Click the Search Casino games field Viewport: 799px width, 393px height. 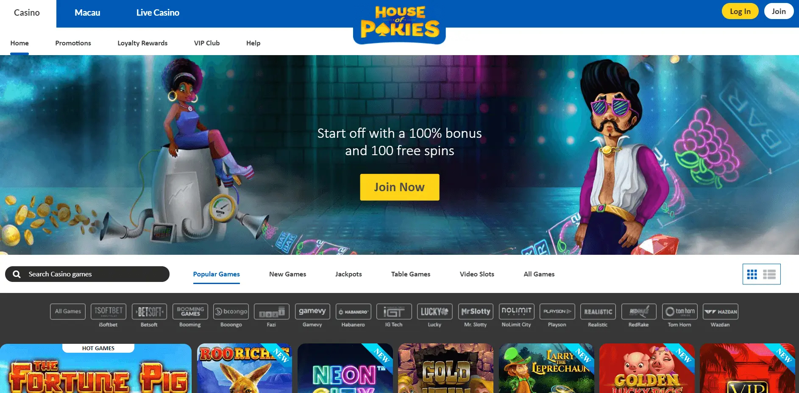87,274
